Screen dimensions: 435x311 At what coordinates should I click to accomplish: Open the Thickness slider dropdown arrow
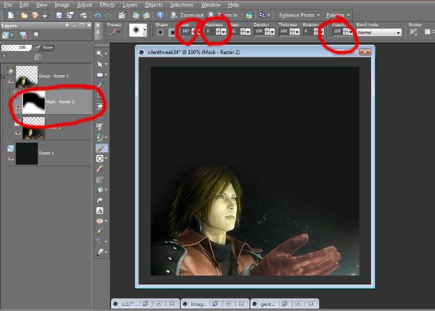tap(297, 32)
